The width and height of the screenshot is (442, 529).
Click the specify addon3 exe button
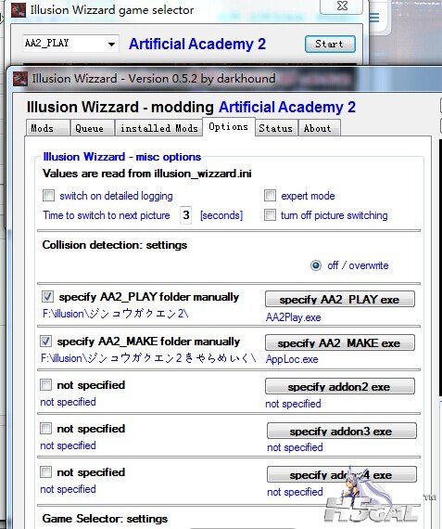342,431
